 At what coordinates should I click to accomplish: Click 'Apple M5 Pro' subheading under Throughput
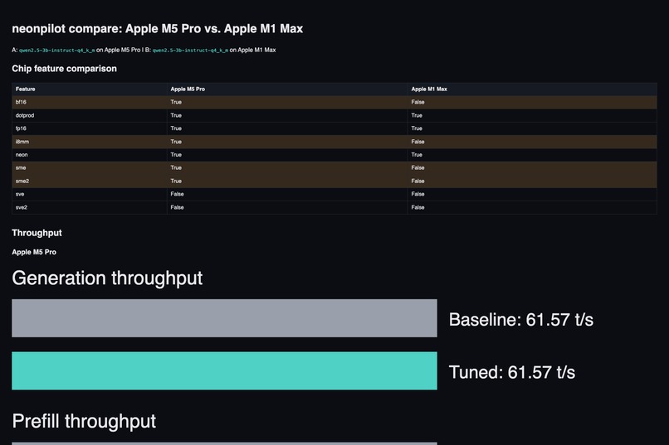coord(34,252)
